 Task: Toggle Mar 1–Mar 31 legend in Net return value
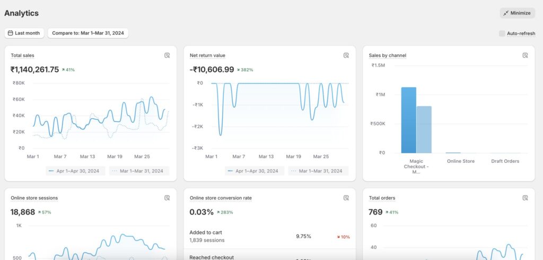pos(319,171)
